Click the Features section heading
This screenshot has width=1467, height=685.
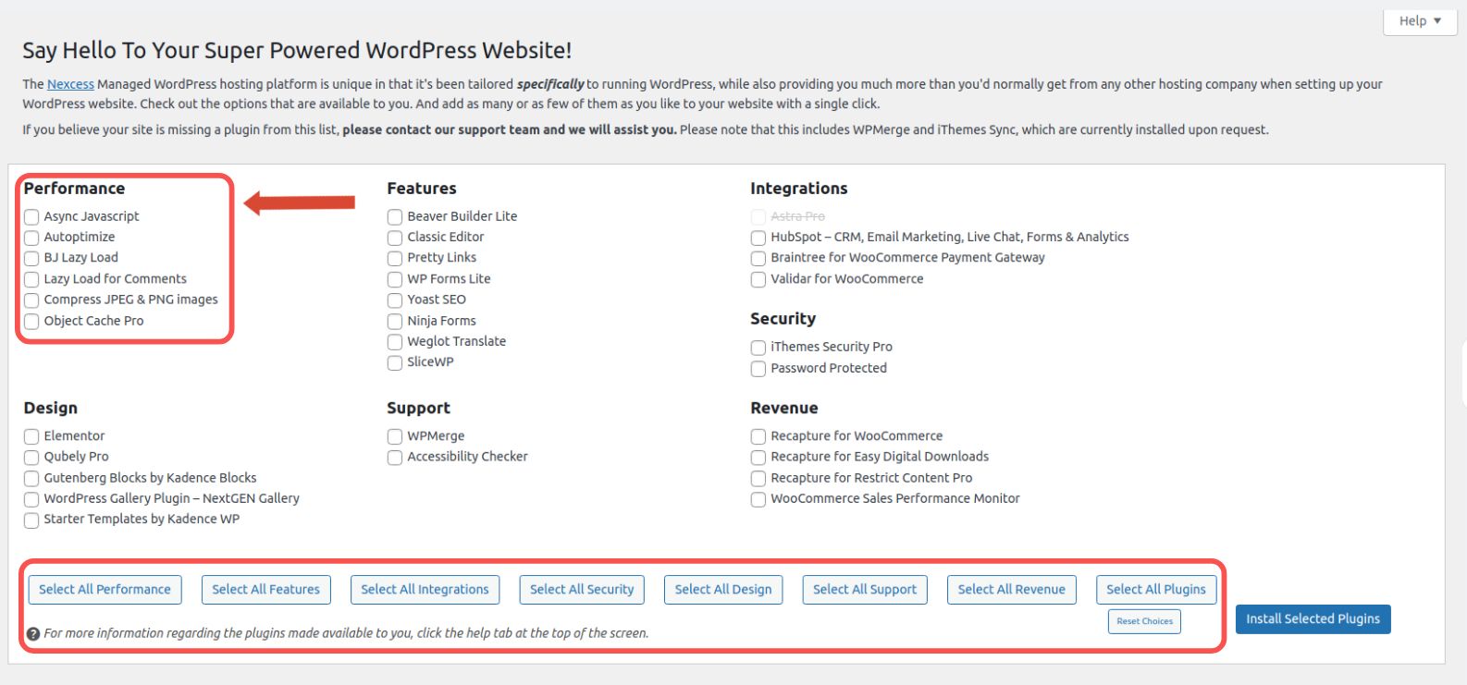422,189
